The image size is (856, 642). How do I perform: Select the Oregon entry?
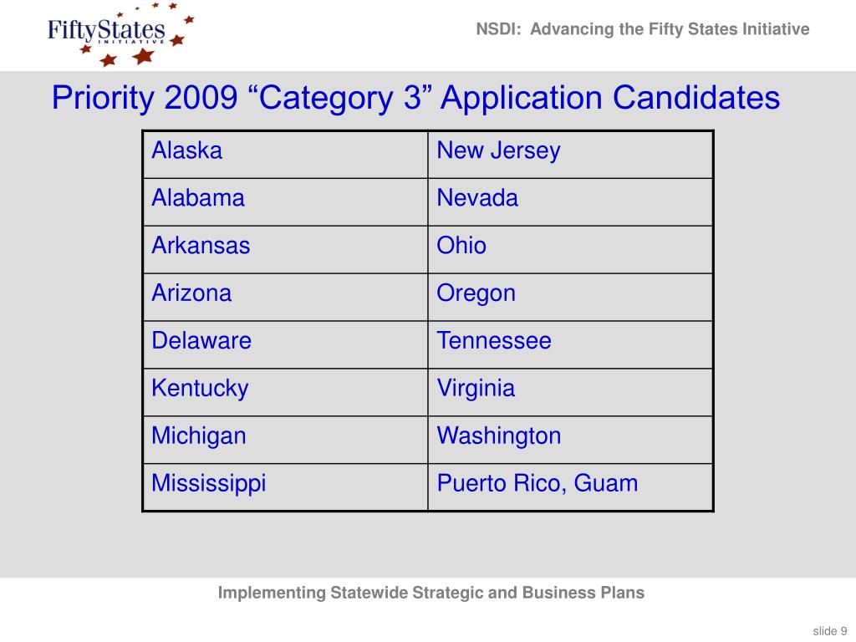coord(570,297)
